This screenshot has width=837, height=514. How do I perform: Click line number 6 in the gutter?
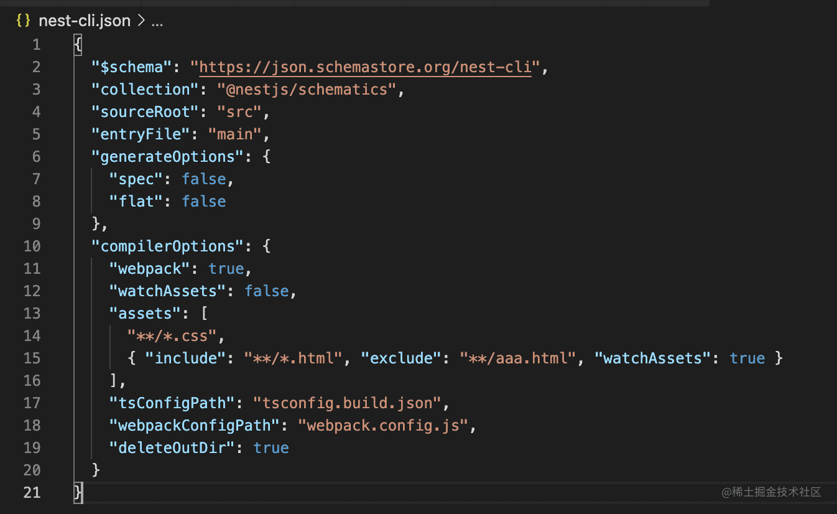pyautogui.click(x=35, y=157)
